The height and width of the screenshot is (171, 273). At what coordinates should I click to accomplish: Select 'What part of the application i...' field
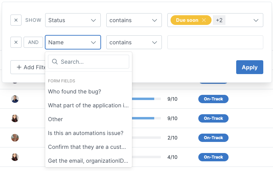(x=89, y=105)
